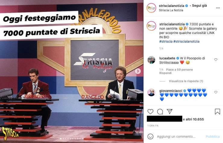Open comments with the speech bubble icon
This screenshot has height=143, width=223.
(160, 112)
